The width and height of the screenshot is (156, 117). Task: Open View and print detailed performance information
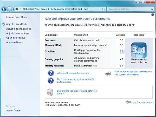click(x=133, y=73)
